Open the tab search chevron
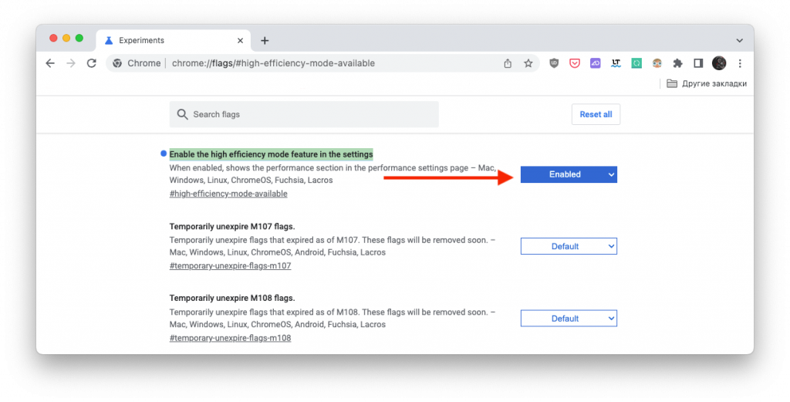Screen dimensions: 790x402 (739, 41)
